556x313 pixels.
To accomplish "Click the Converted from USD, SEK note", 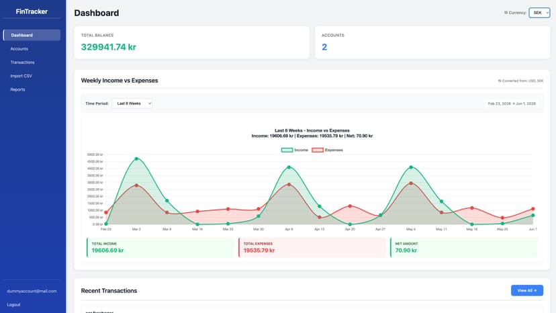I will click(x=520, y=81).
